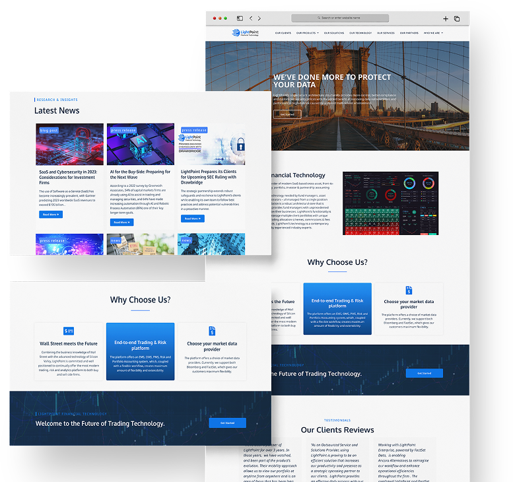The height and width of the screenshot is (482, 513).
Task: Click the browser sidebar toggle icon
Action: pyautogui.click(x=240, y=18)
